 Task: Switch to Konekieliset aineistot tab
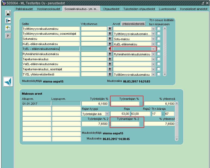pyautogui.click(x=194, y=9)
